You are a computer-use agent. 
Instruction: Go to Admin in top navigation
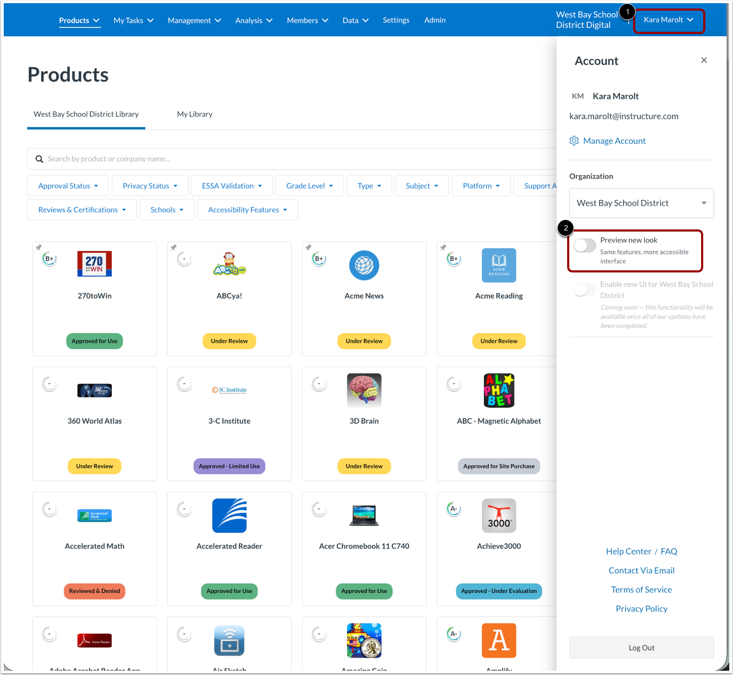435,20
